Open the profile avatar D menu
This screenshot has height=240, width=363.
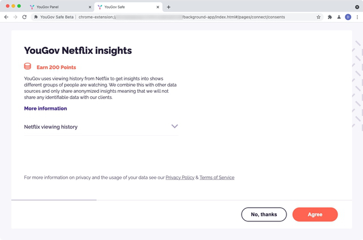coord(348,17)
